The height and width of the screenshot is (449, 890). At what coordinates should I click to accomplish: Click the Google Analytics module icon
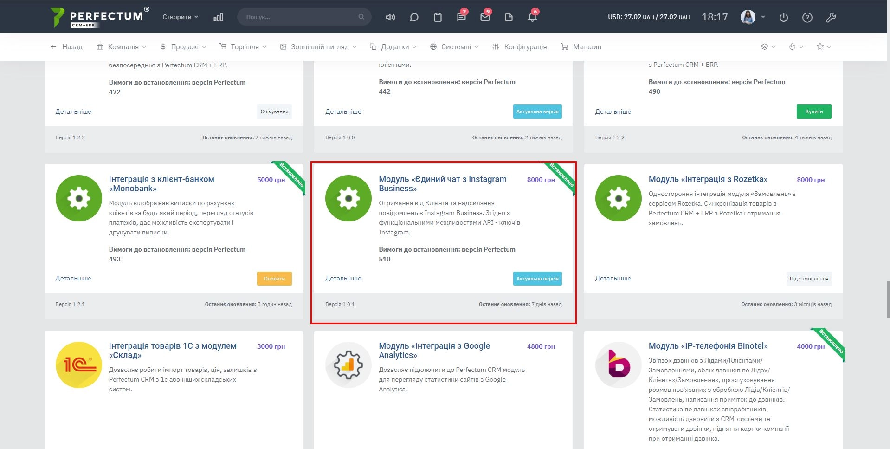(x=348, y=365)
